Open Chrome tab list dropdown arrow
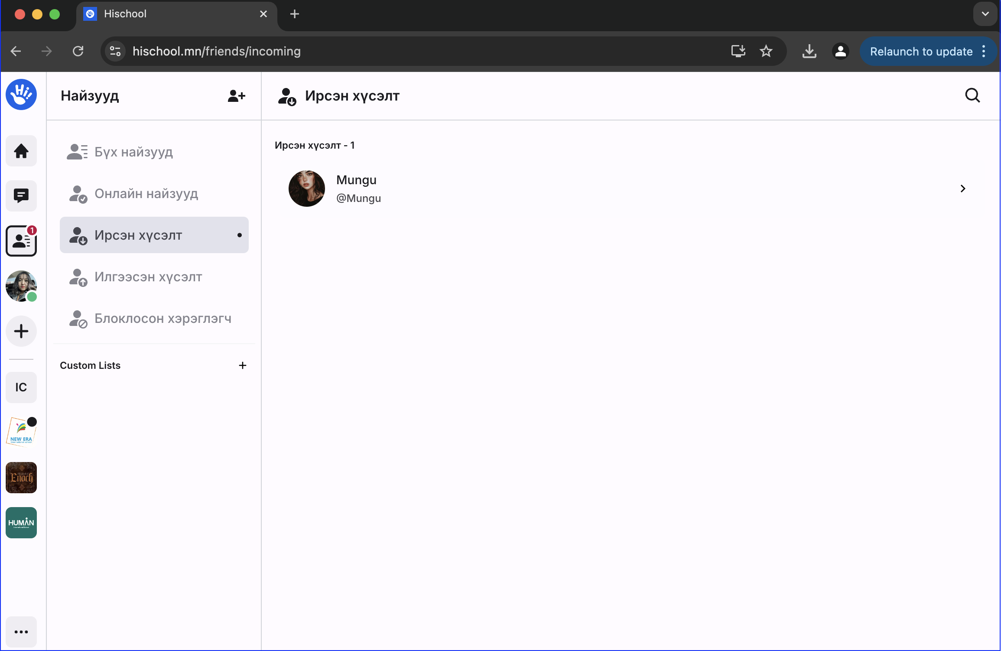 click(985, 14)
